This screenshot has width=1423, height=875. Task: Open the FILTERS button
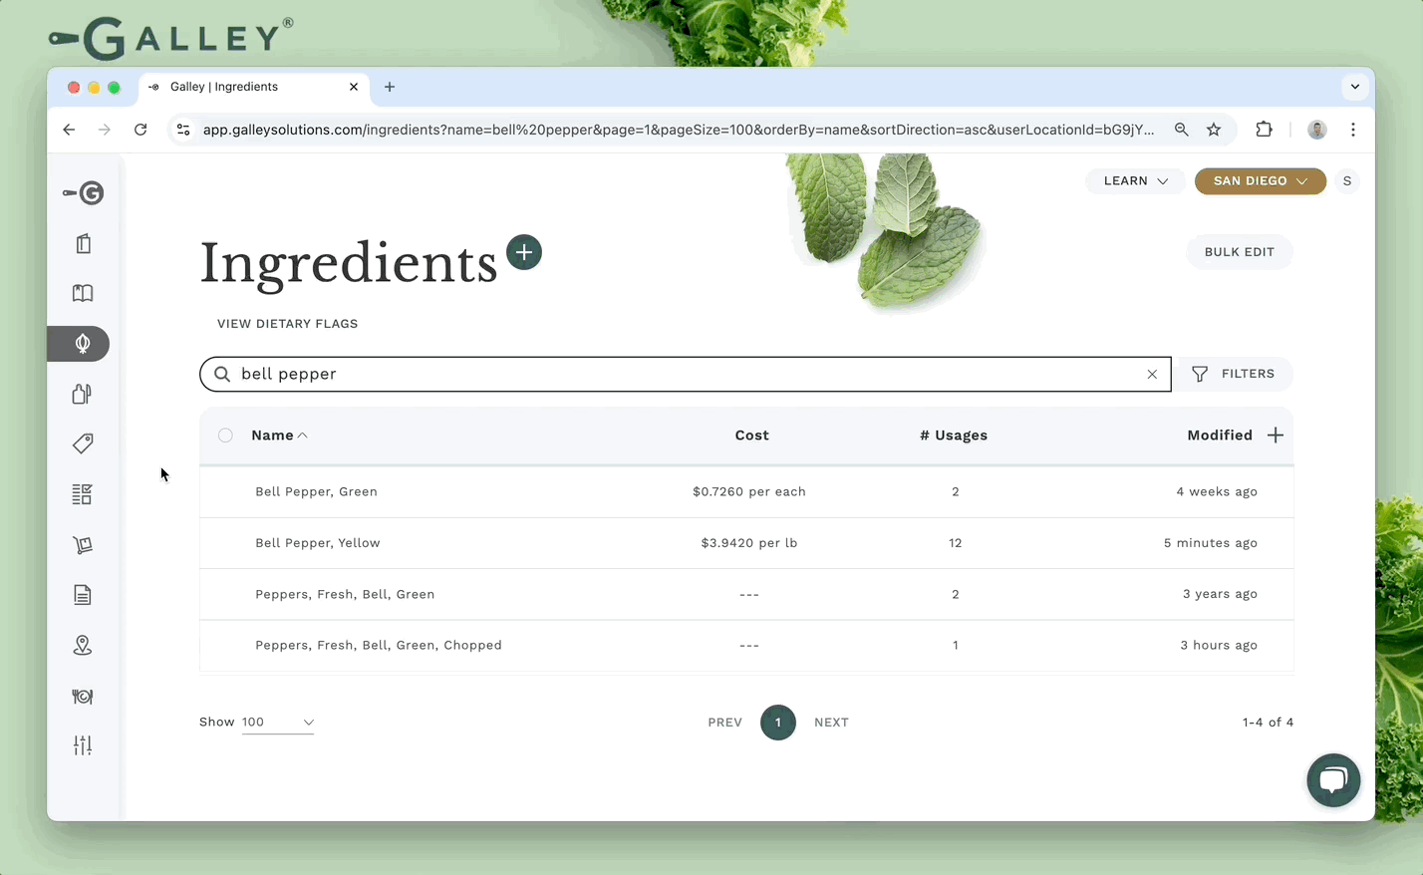(x=1235, y=374)
